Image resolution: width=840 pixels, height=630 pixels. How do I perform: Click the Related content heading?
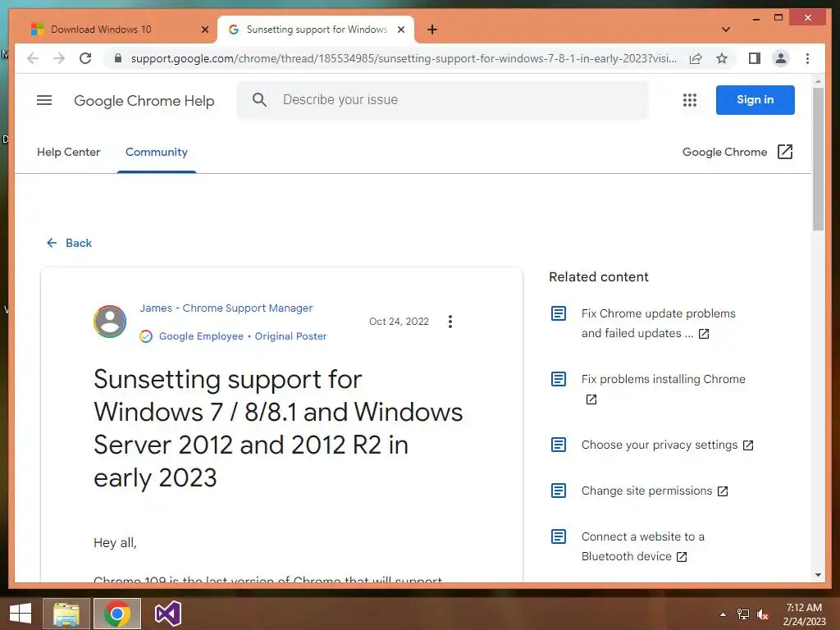[598, 277]
